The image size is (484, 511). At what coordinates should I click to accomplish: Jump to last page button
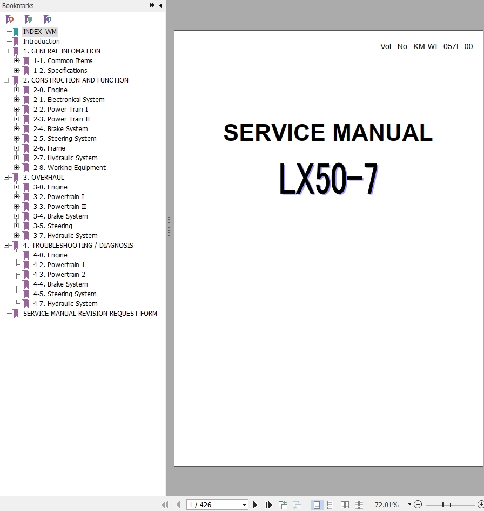pos(269,505)
